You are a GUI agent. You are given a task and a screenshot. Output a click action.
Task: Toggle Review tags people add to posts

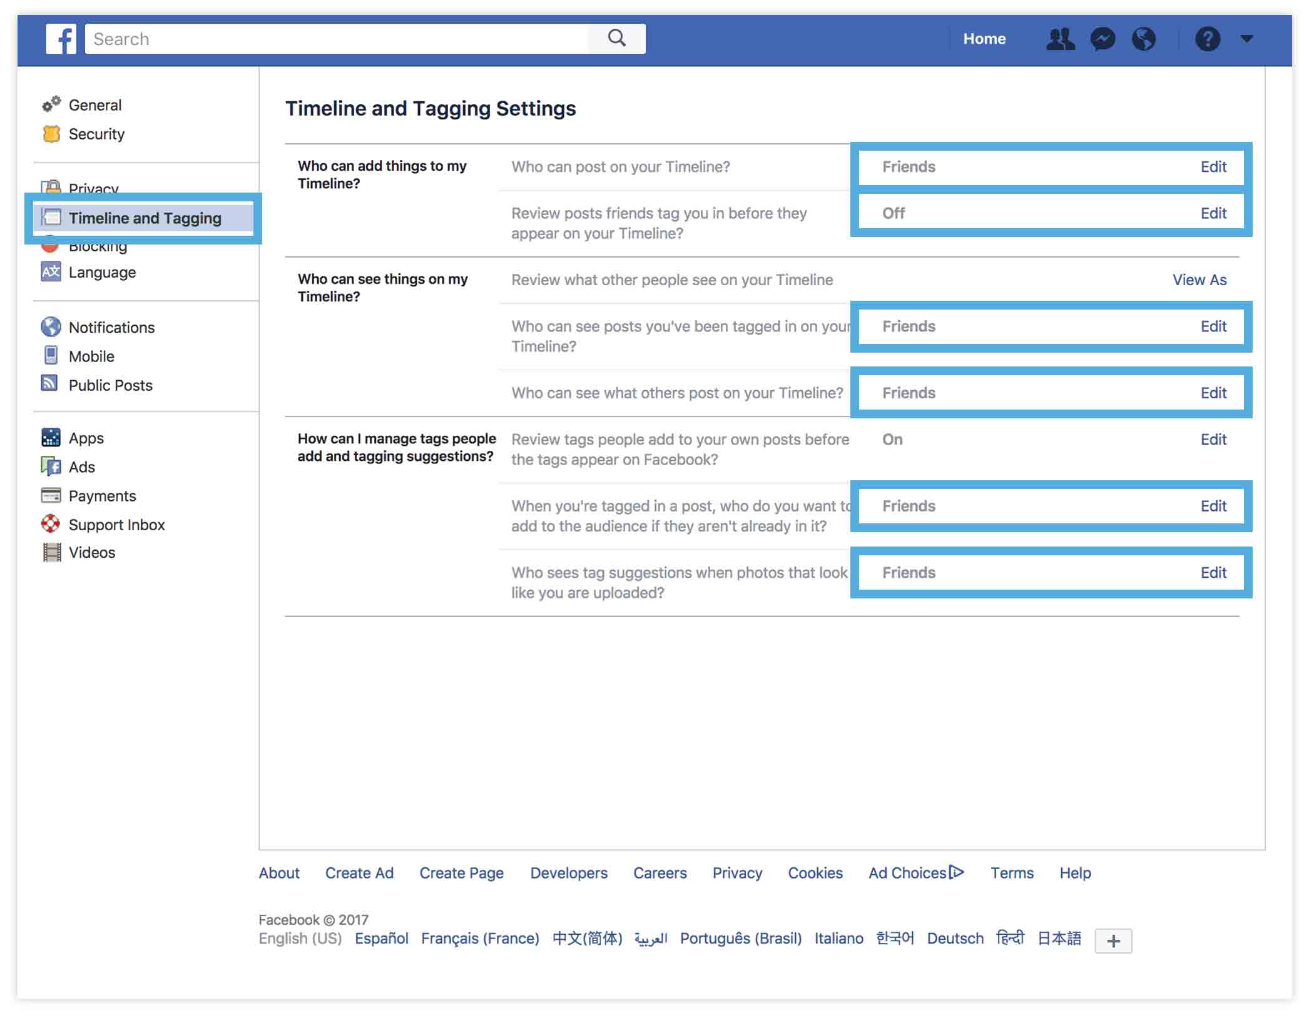[1213, 438]
